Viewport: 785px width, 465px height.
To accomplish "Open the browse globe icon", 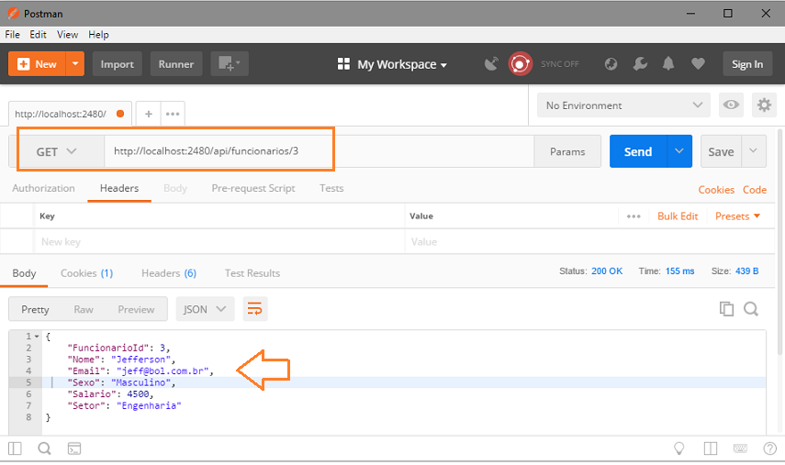I will (x=611, y=64).
